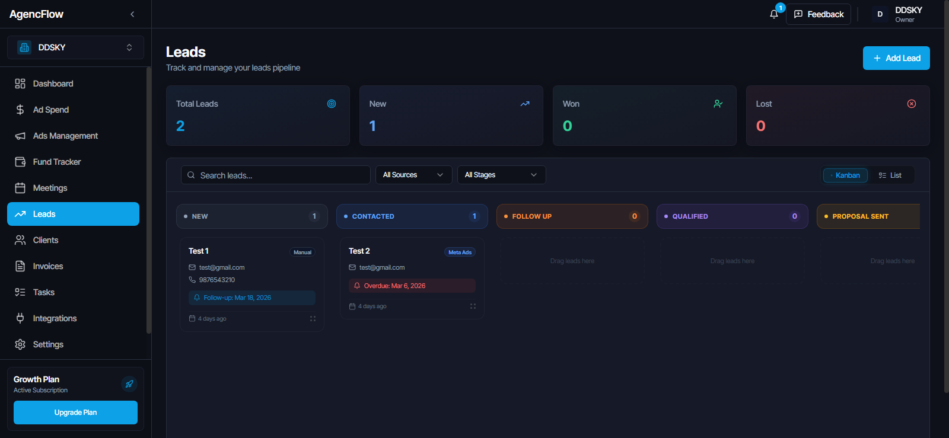Switch to Kanban view
This screenshot has height=438, width=949.
tap(845, 175)
